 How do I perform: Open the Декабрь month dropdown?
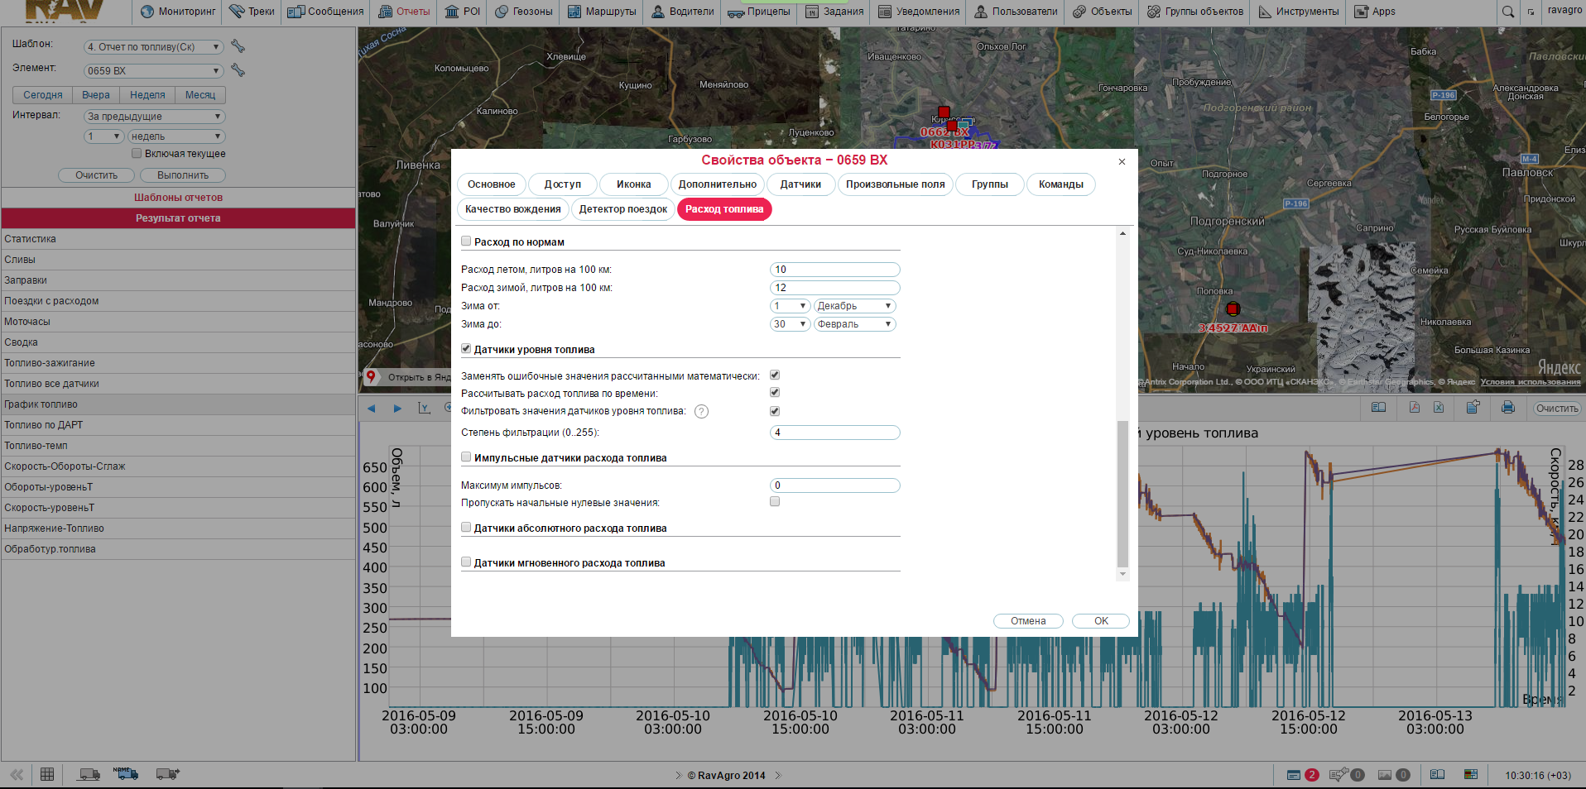click(854, 306)
